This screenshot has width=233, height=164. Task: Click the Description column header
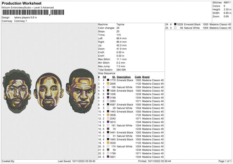[x=123, y=77]
